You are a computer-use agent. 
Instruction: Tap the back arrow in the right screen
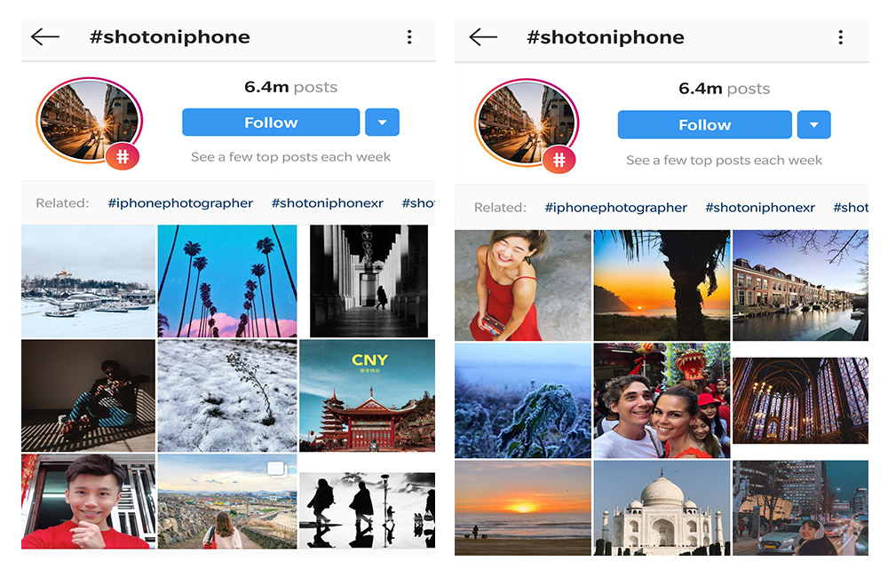point(483,37)
